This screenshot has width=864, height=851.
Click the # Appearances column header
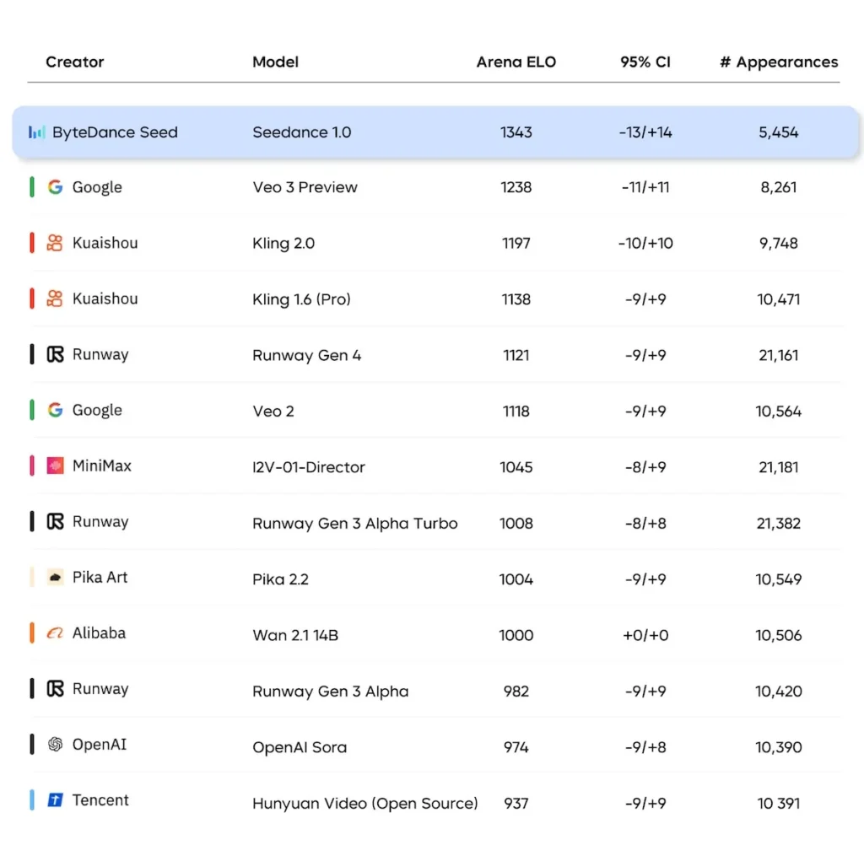778,62
